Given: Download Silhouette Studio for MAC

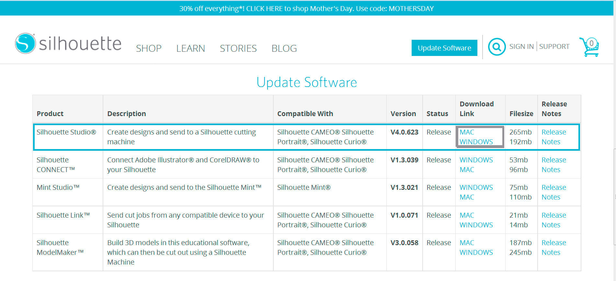Looking at the screenshot, I should [x=467, y=132].
